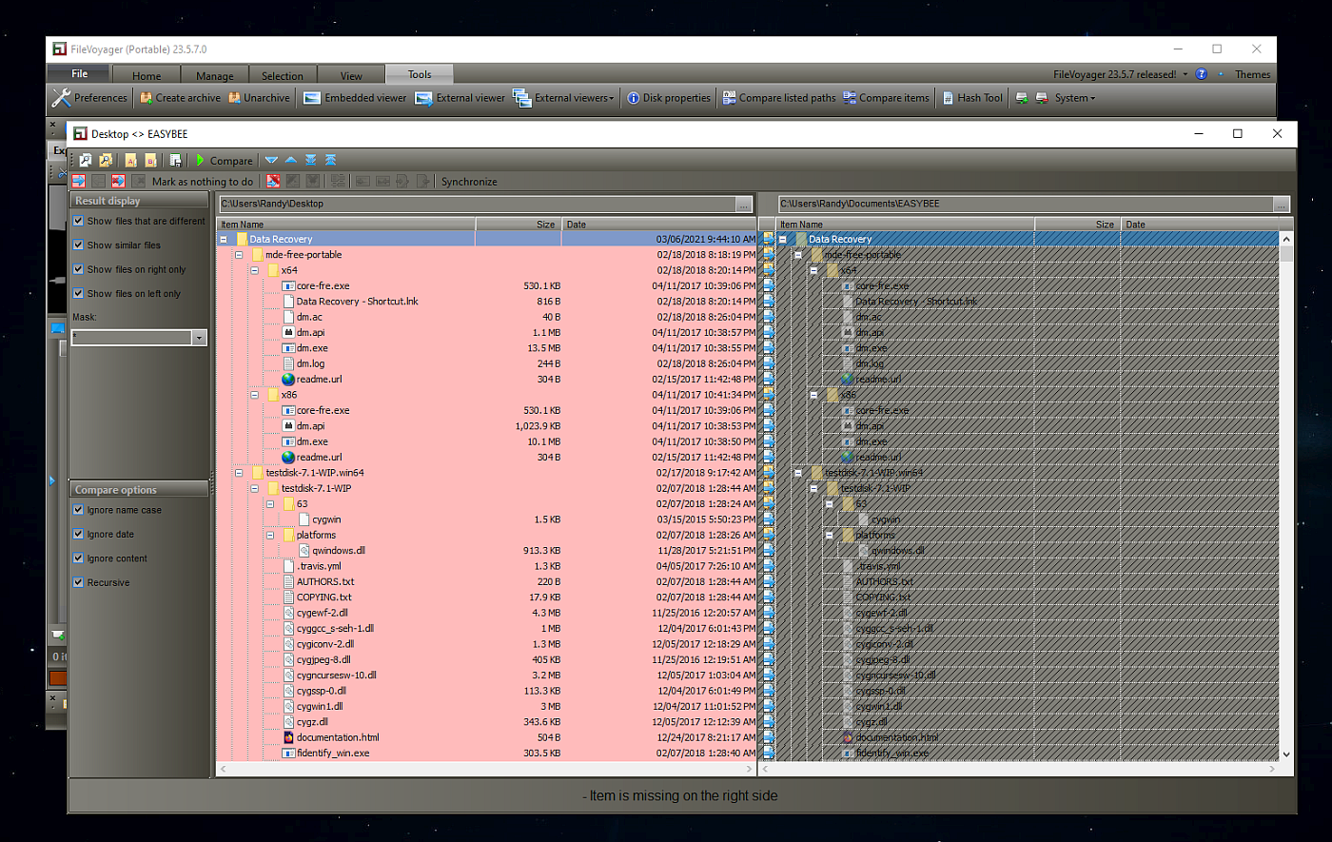The width and height of the screenshot is (1332, 842).
Task: Open the Hash Tool
Action: (x=972, y=98)
